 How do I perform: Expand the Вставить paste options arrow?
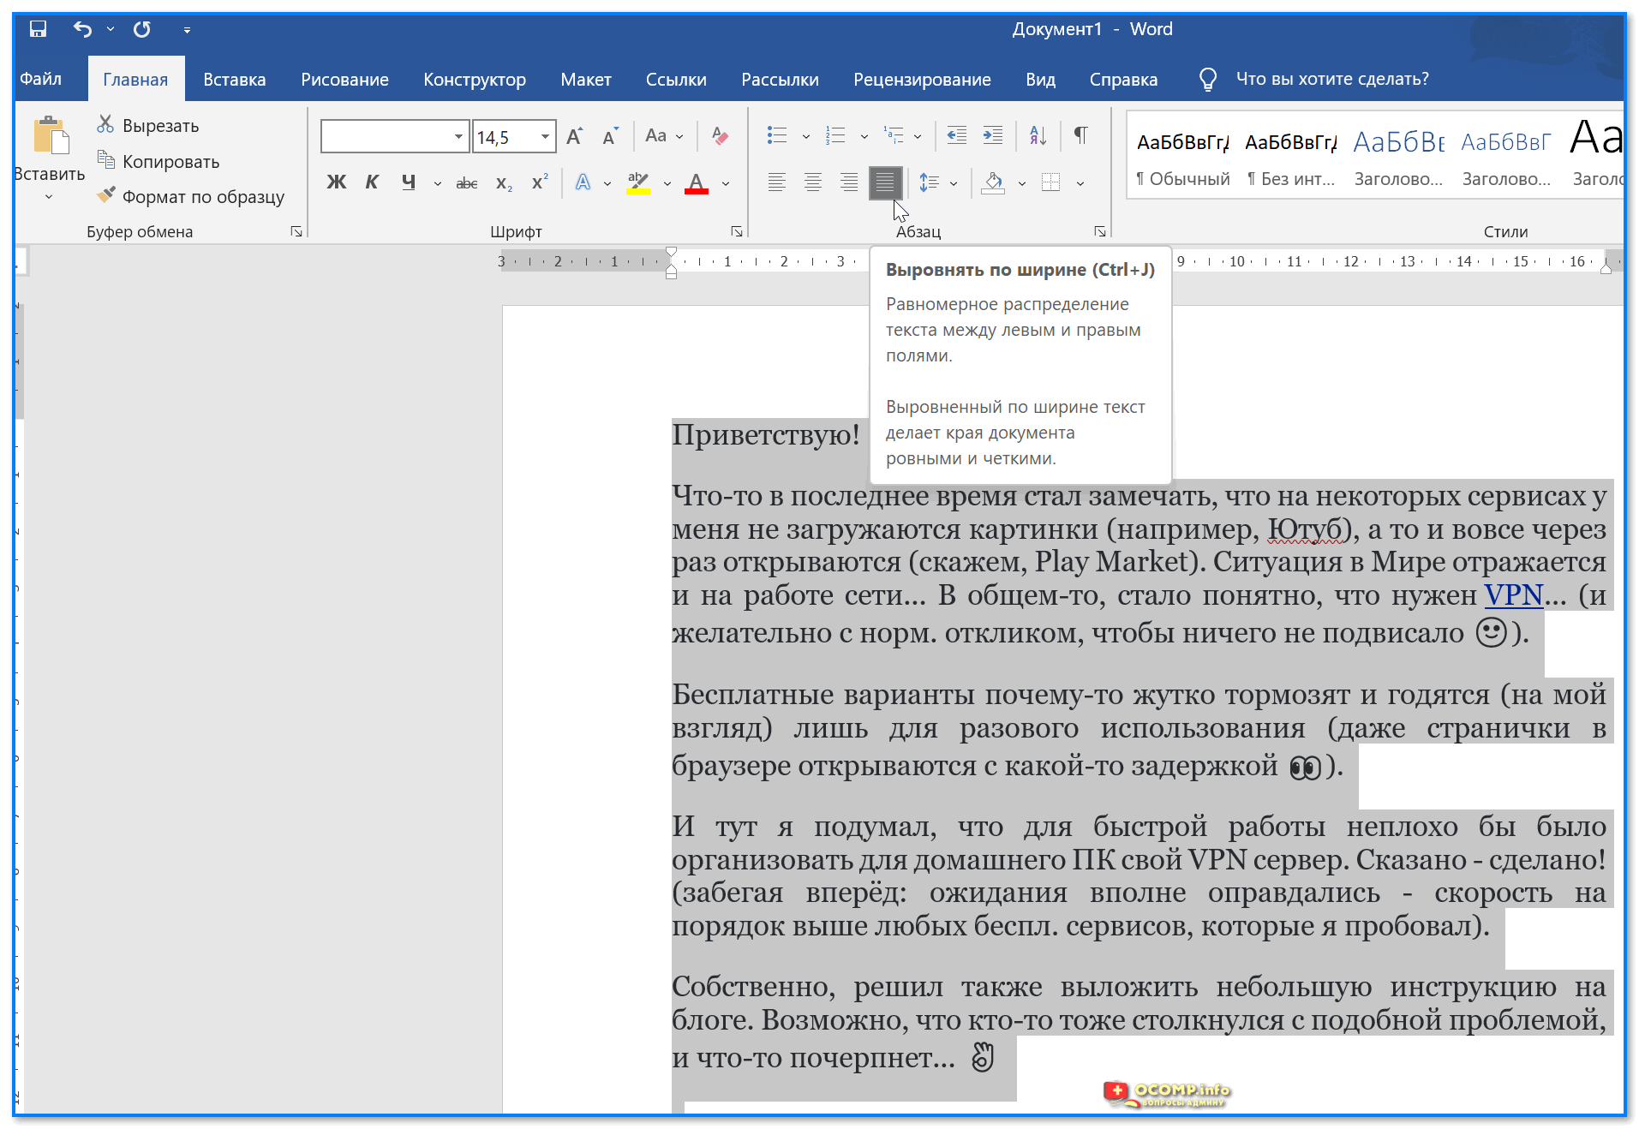tap(49, 196)
